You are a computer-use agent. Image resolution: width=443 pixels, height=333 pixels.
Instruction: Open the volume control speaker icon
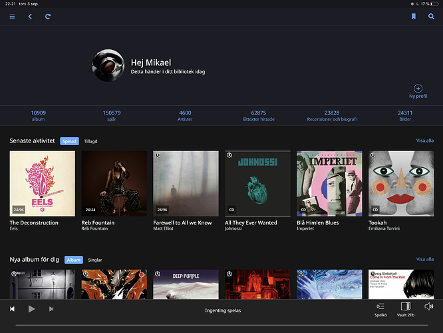pos(428,306)
